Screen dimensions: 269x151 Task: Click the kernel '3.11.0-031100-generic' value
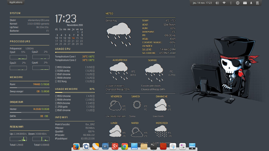(x=38, y=24)
